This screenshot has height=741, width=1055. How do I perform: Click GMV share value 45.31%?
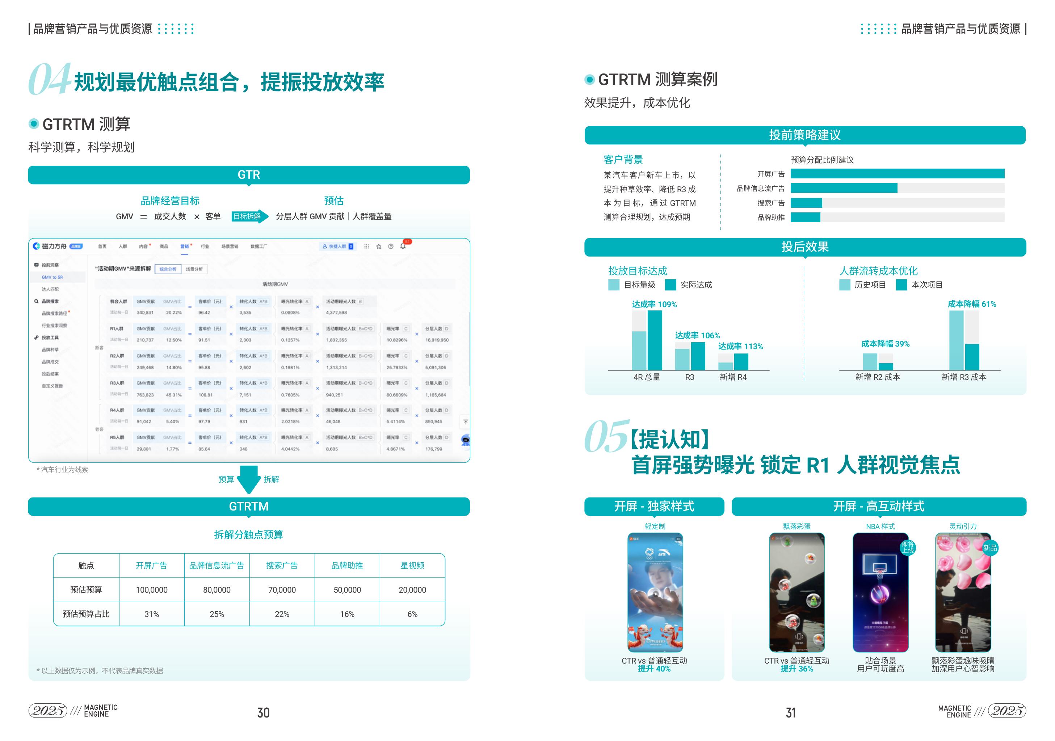click(174, 395)
